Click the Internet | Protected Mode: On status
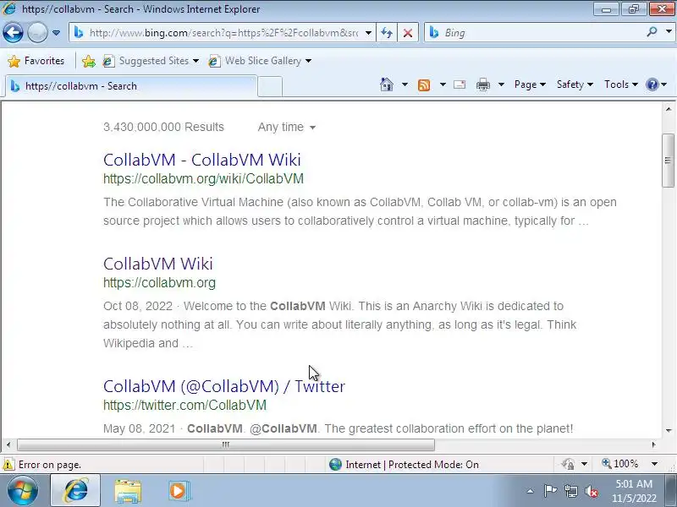 click(404, 464)
